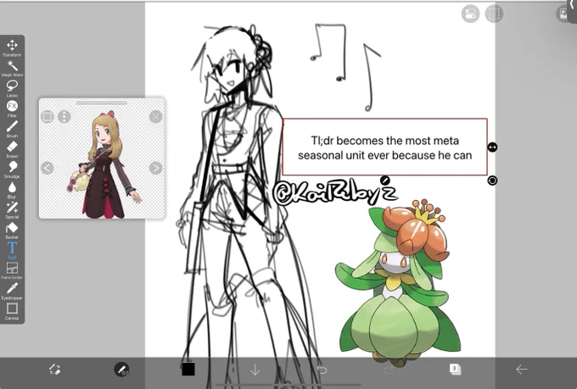The height and width of the screenshot is (389, 577).
Task: Select the Magic Wand tool
Action: pyautogui.click(x=12, y=69)
